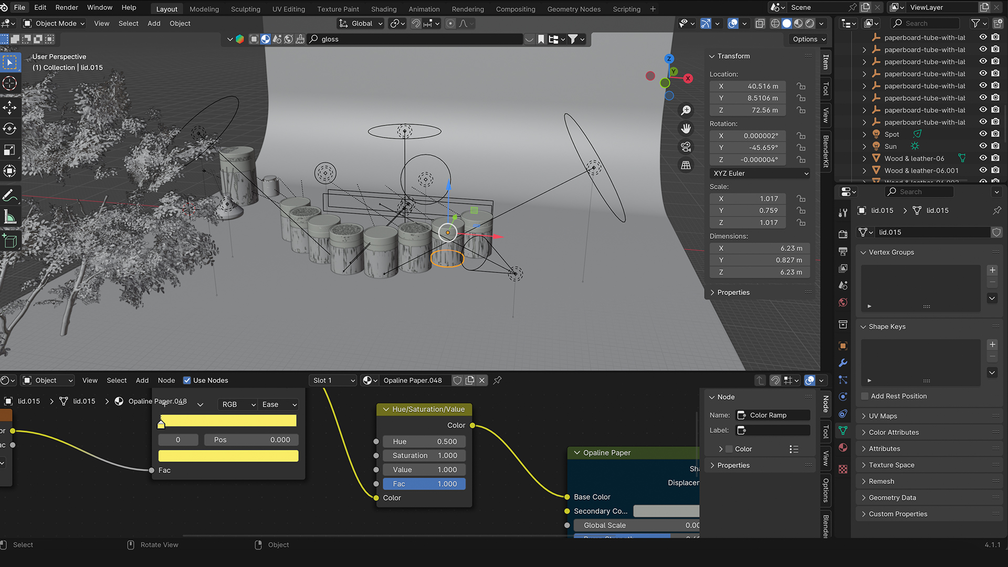Open the Add menu in node editor
1008x567 pixels.
pyautogui.click(x=142, y=380)
